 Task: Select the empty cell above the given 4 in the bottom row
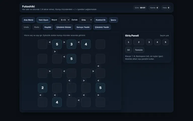(57, 88)
